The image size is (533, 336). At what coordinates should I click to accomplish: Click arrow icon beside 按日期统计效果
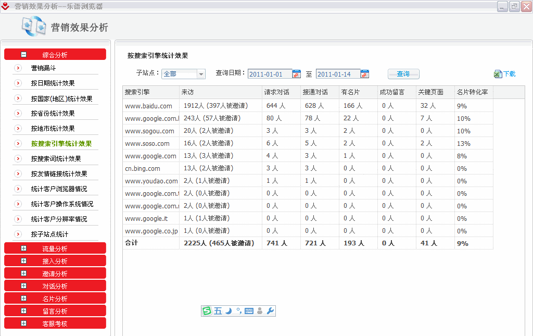[x=18, y=83]
